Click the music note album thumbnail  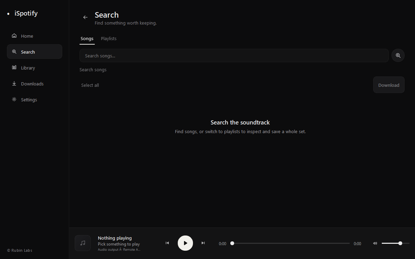click(x=83, y=243)
